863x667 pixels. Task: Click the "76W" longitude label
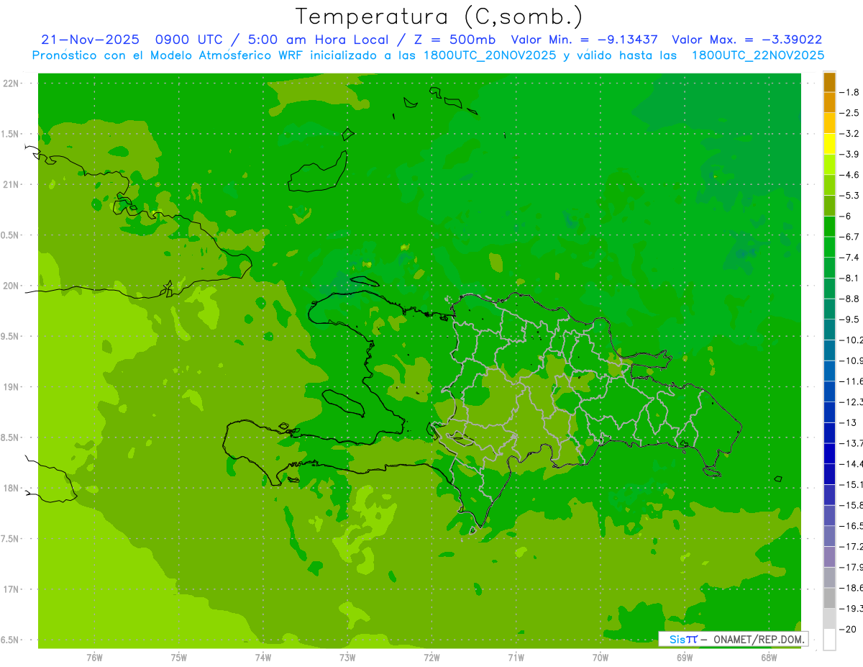[94, 658]
